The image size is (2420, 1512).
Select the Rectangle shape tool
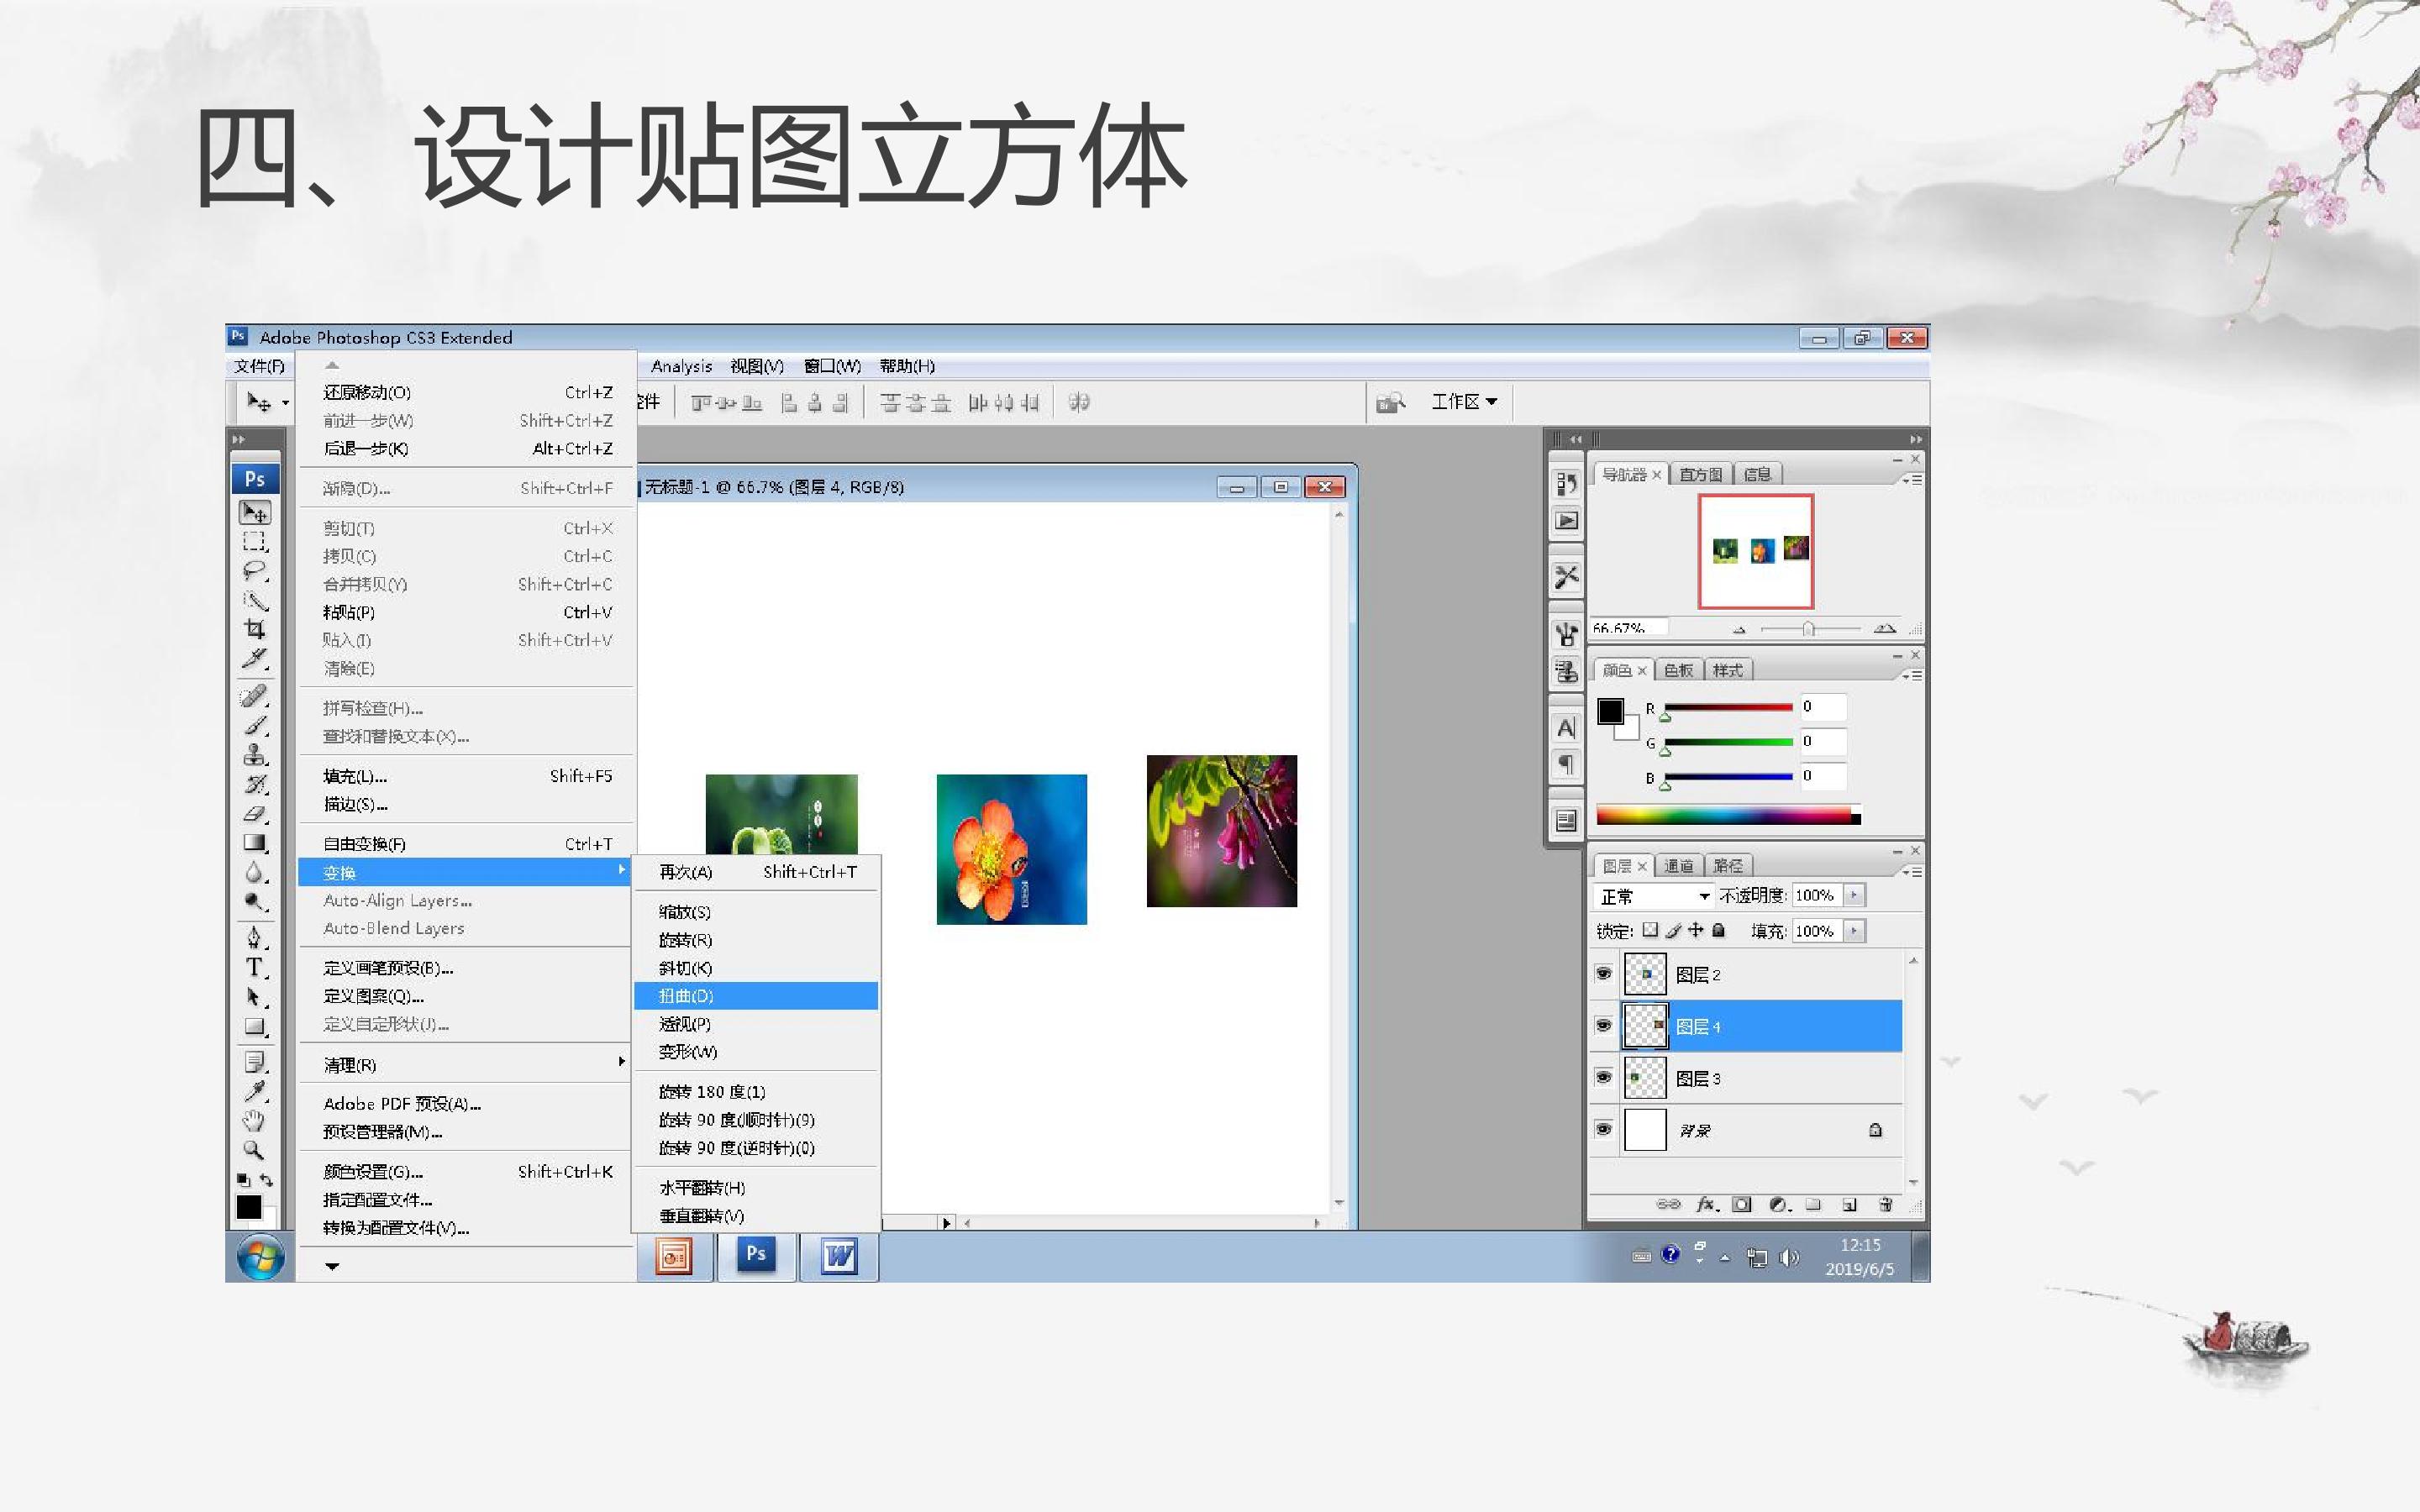(x=255, y=1027)
